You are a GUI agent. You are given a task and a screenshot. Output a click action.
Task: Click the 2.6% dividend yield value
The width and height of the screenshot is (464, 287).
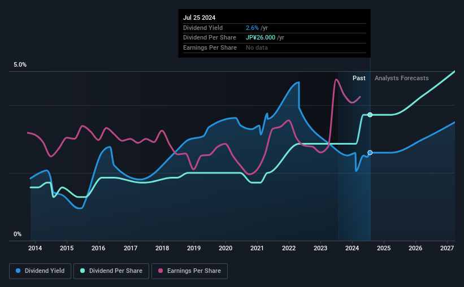click(252, 28)
